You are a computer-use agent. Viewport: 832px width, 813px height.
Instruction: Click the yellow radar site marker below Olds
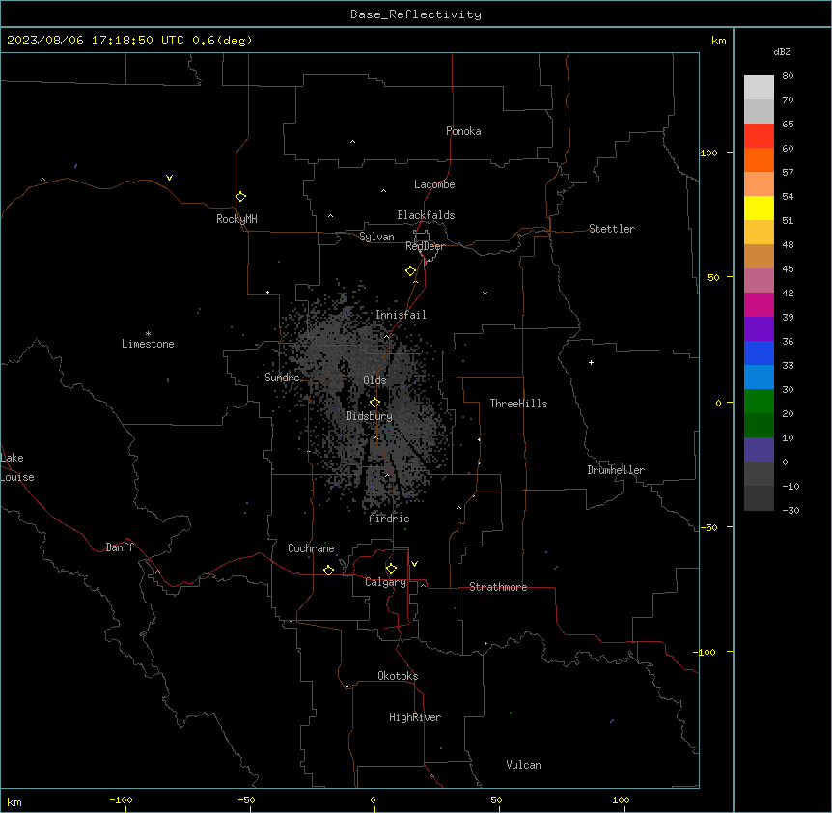[x=374, y=403]
